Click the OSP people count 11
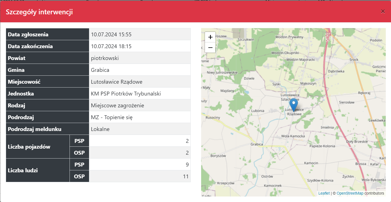 186,176
